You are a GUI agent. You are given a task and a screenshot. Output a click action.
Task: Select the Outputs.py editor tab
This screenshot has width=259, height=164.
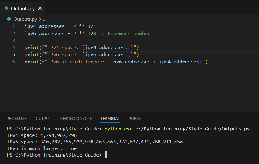(23, 8)
